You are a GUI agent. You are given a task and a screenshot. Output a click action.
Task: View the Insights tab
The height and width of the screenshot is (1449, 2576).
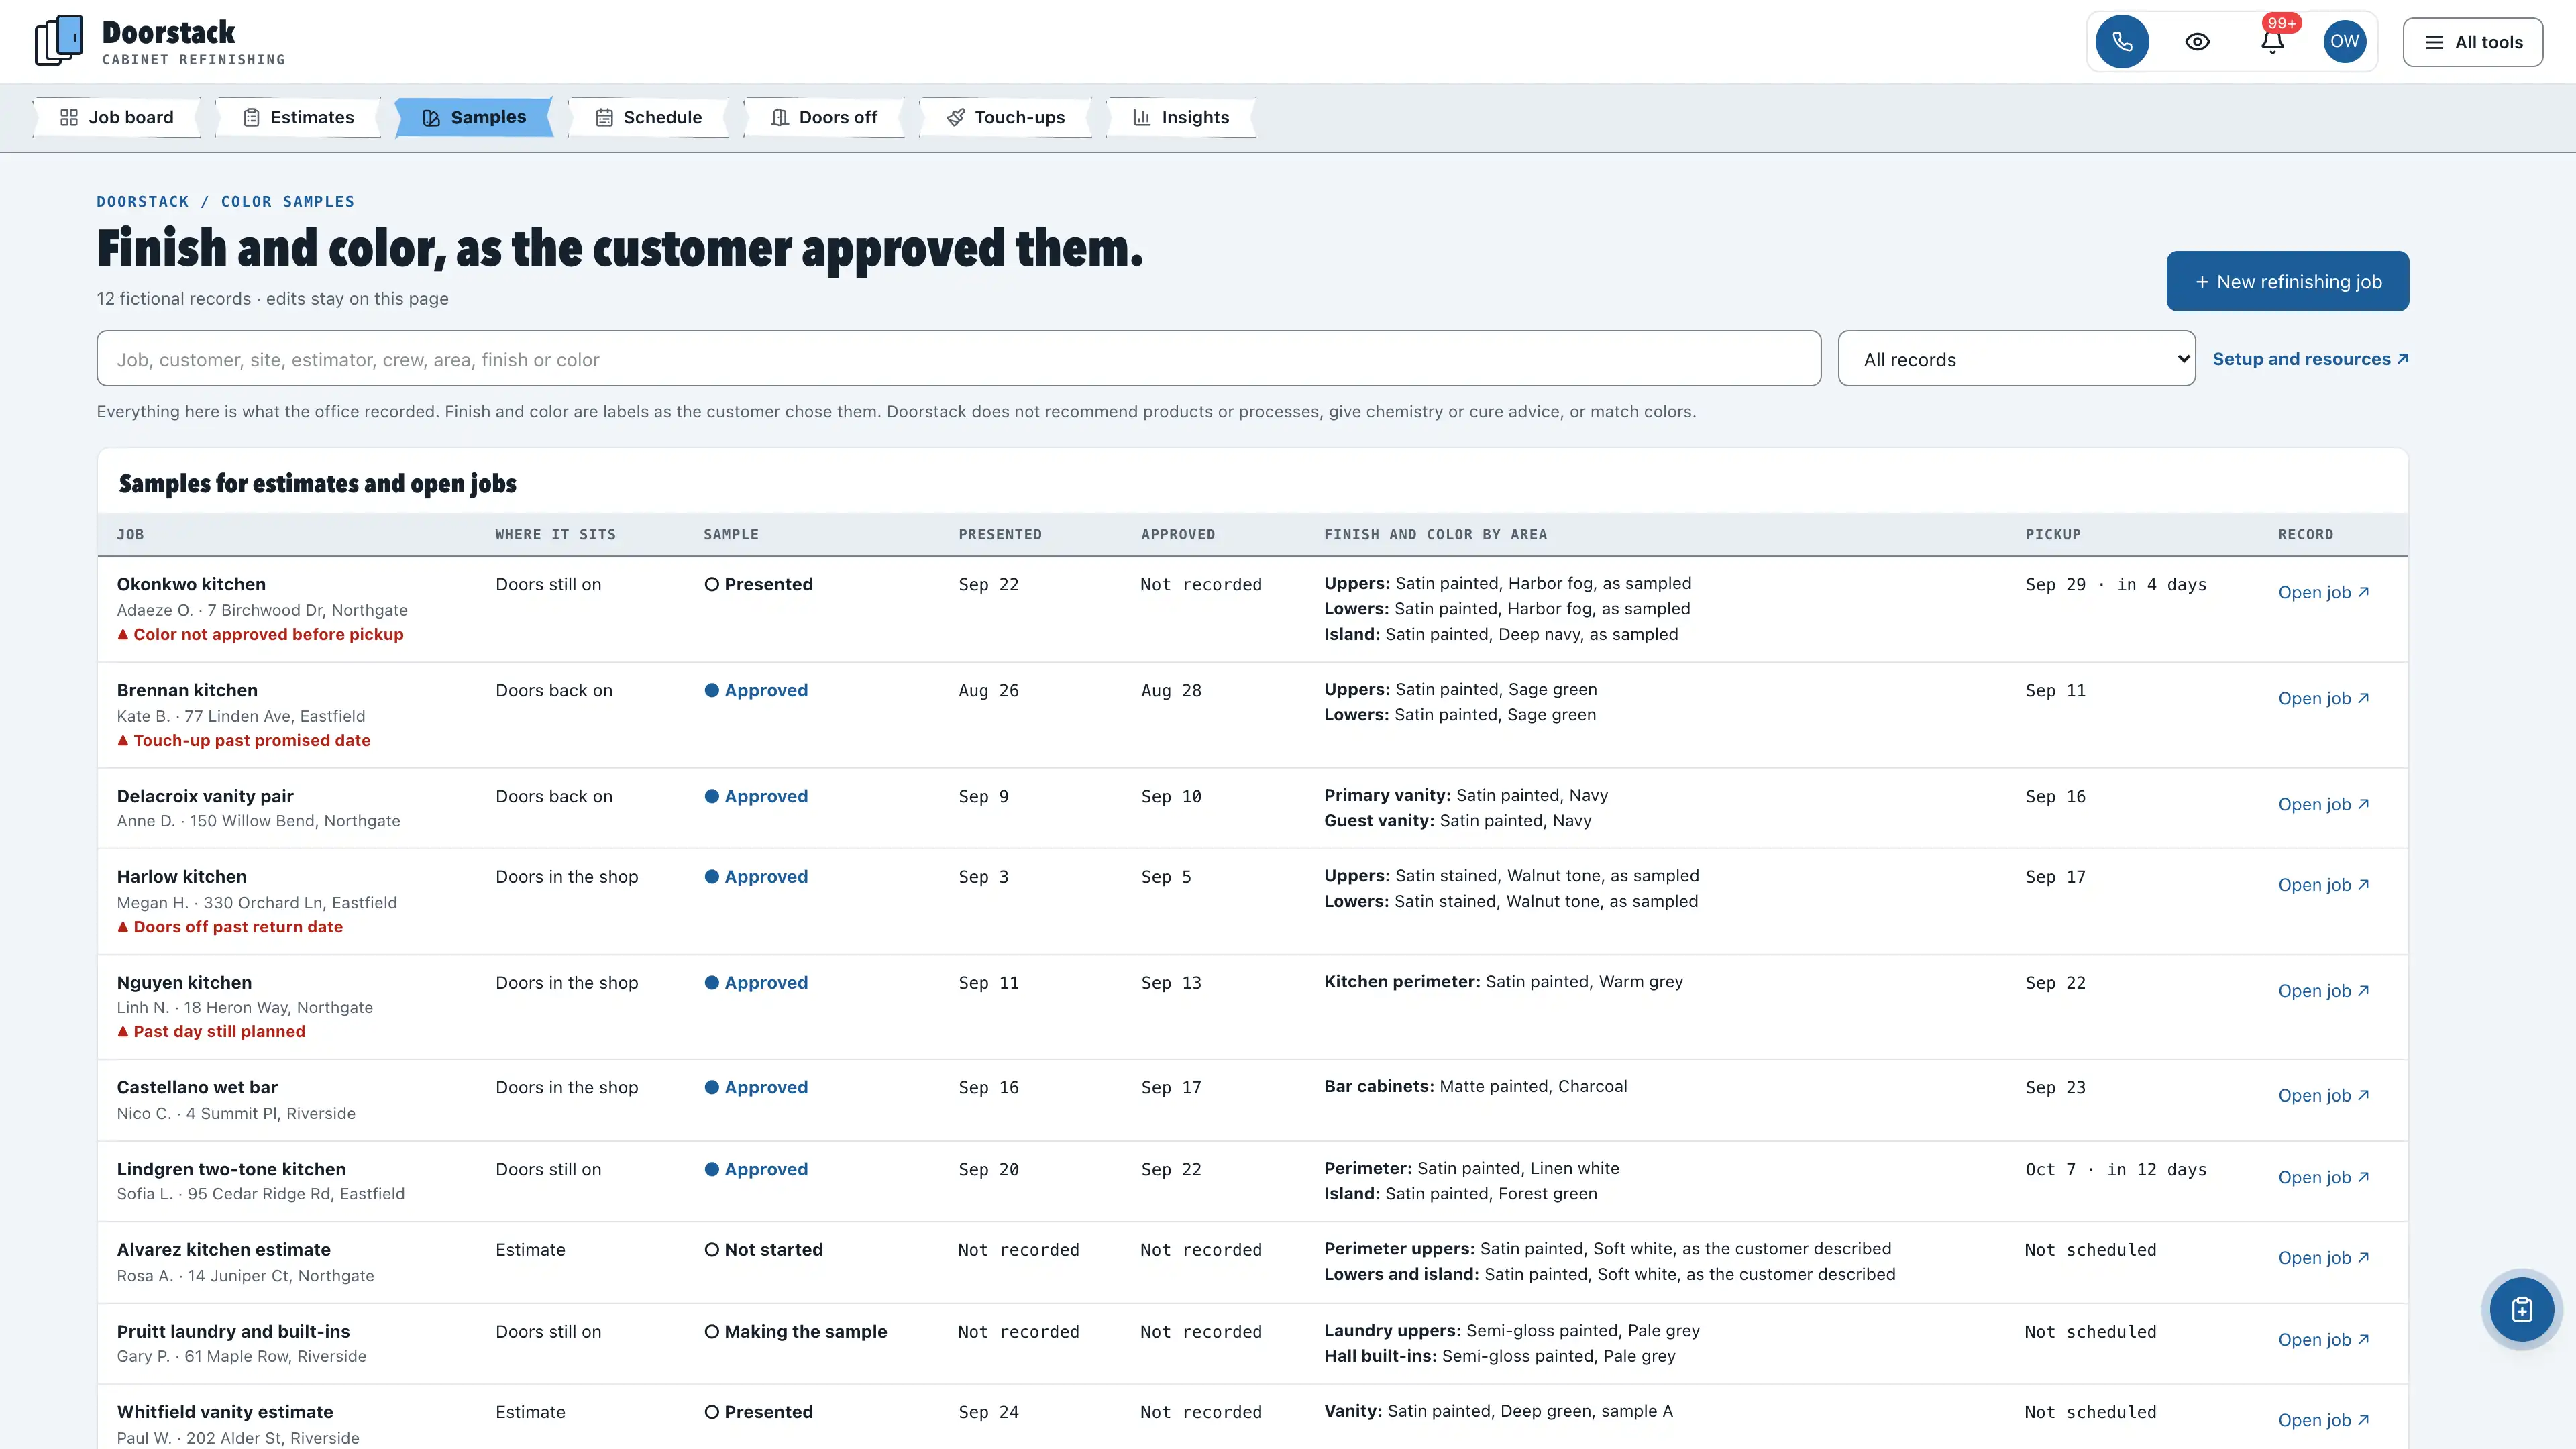click(x=1181, y=117)
